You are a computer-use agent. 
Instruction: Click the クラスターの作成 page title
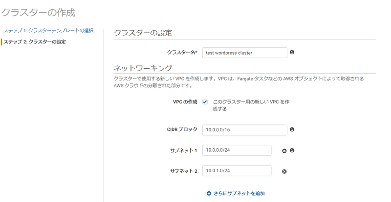click(x=38, y=13)
